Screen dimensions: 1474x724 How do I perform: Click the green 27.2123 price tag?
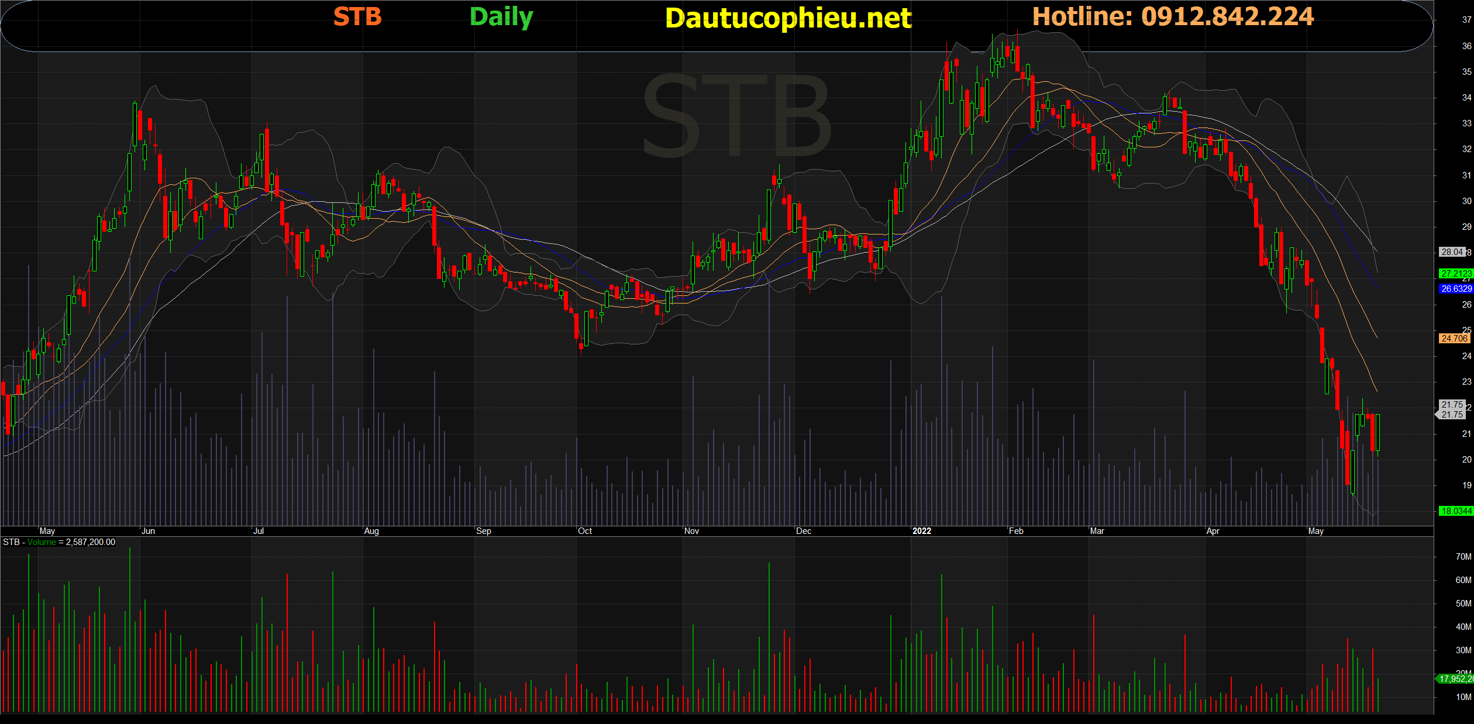(1455, 274)
